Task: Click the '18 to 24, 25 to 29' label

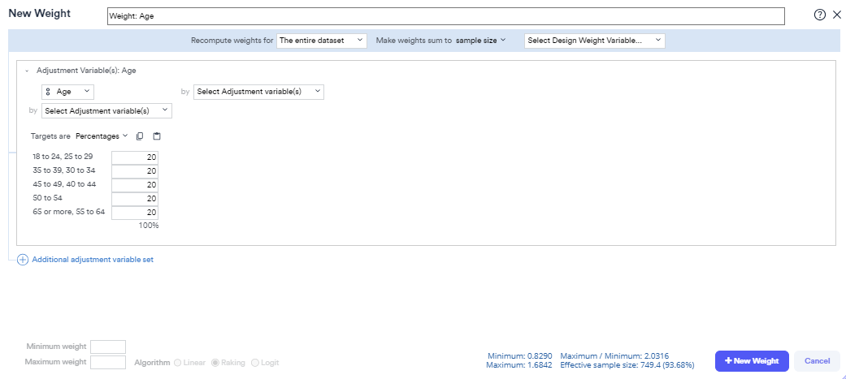Action: click(63, 157)
